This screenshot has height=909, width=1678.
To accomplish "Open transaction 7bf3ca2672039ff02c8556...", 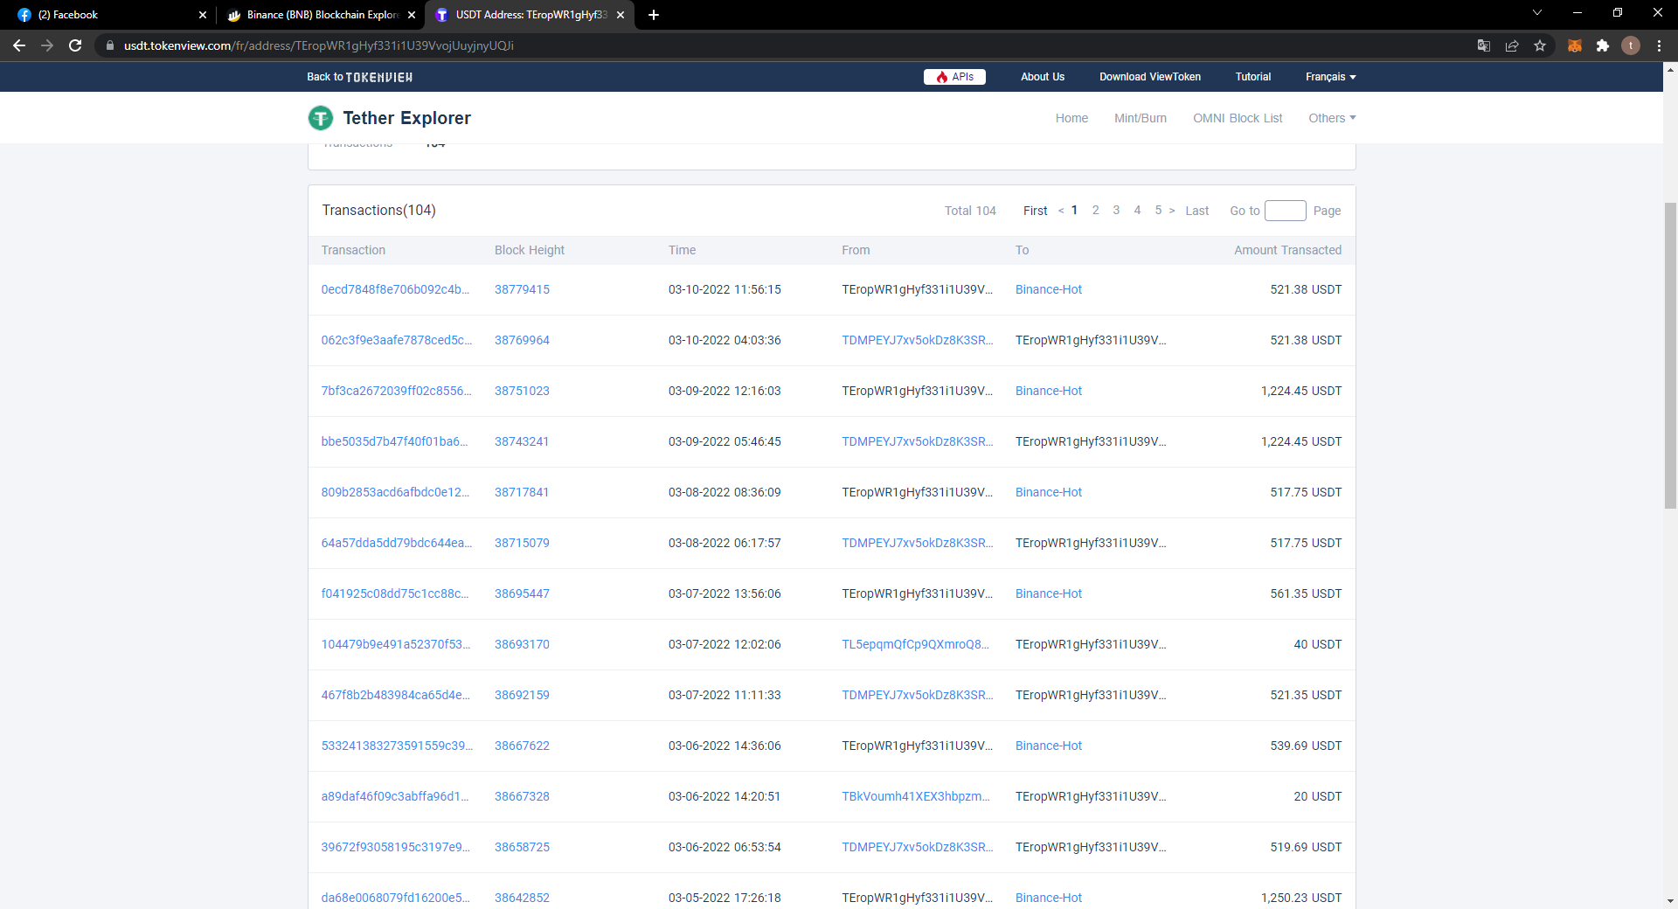I will tap(396, 391).
